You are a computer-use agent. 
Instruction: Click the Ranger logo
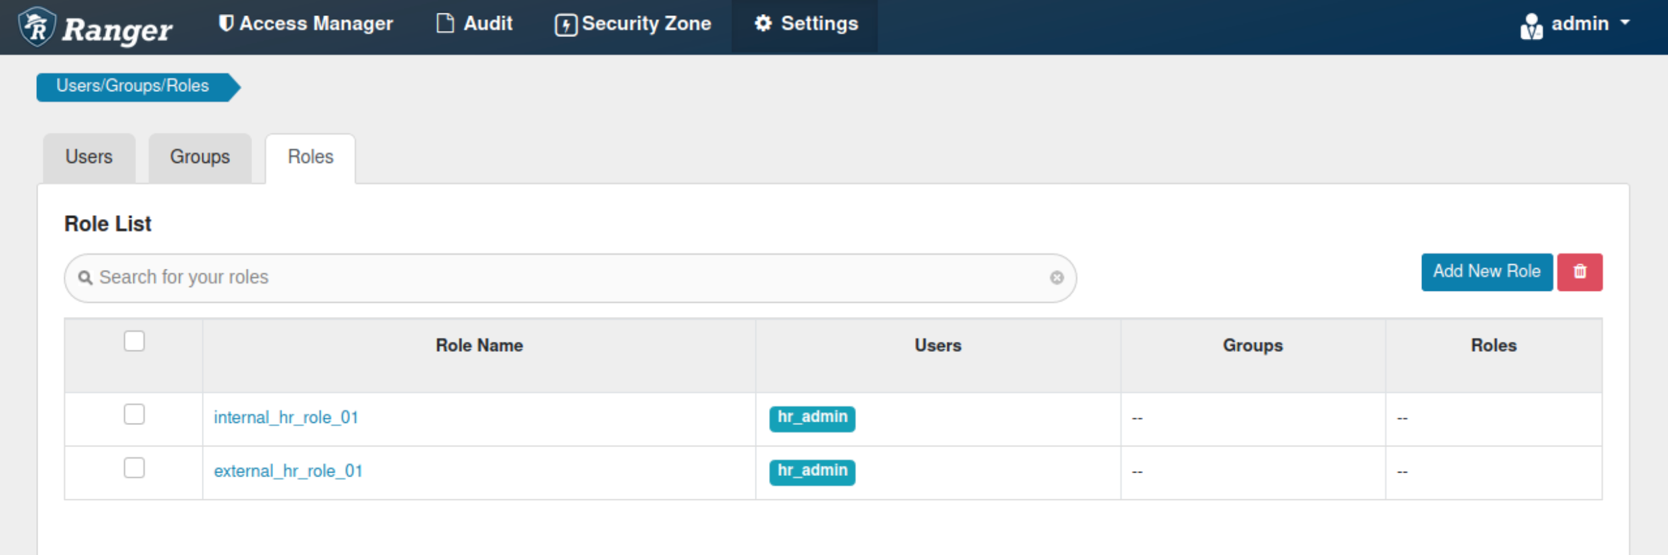[95, 27]
